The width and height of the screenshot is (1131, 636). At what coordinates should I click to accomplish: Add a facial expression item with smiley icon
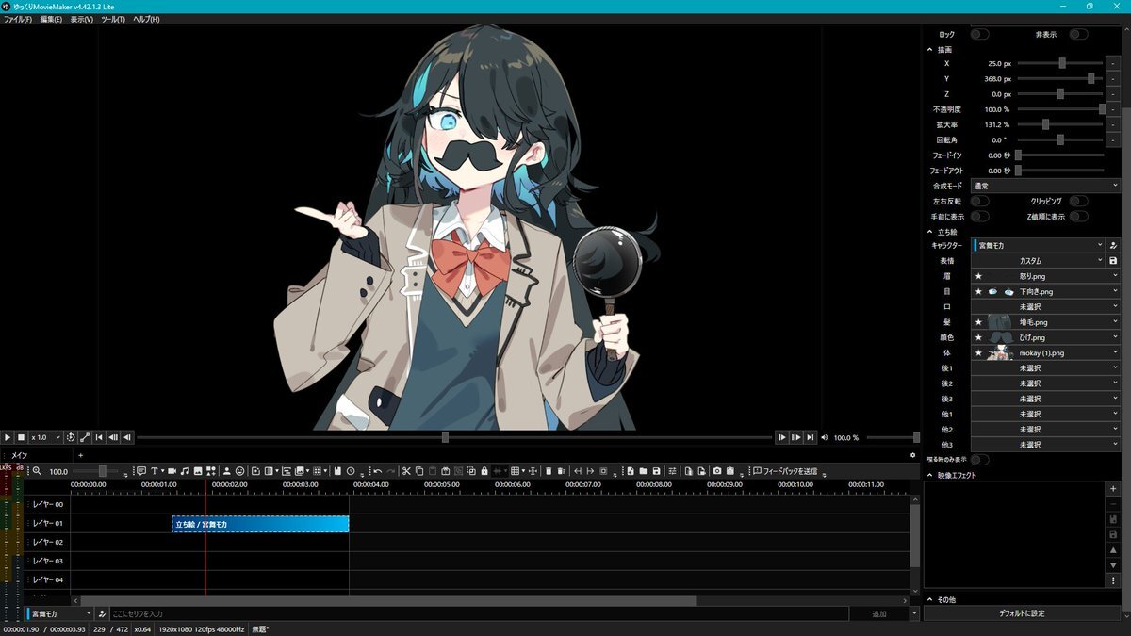[240, 470]
